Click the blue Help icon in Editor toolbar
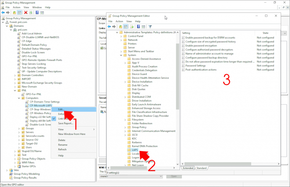The image size is (290, 187). pos(138,27)
